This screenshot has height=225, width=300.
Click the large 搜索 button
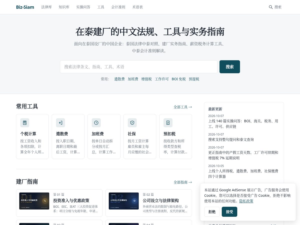230,67
